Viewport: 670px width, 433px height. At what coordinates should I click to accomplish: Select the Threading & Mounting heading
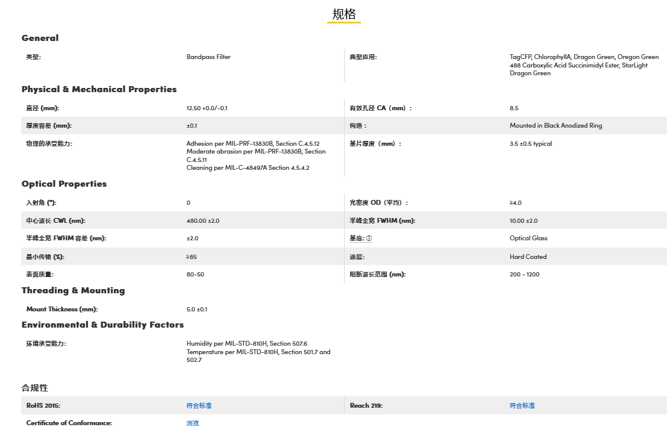[x=73, y=290]
